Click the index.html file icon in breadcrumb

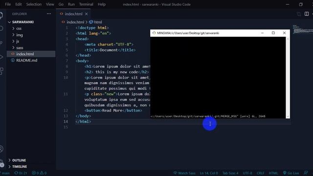pos(63,22)
